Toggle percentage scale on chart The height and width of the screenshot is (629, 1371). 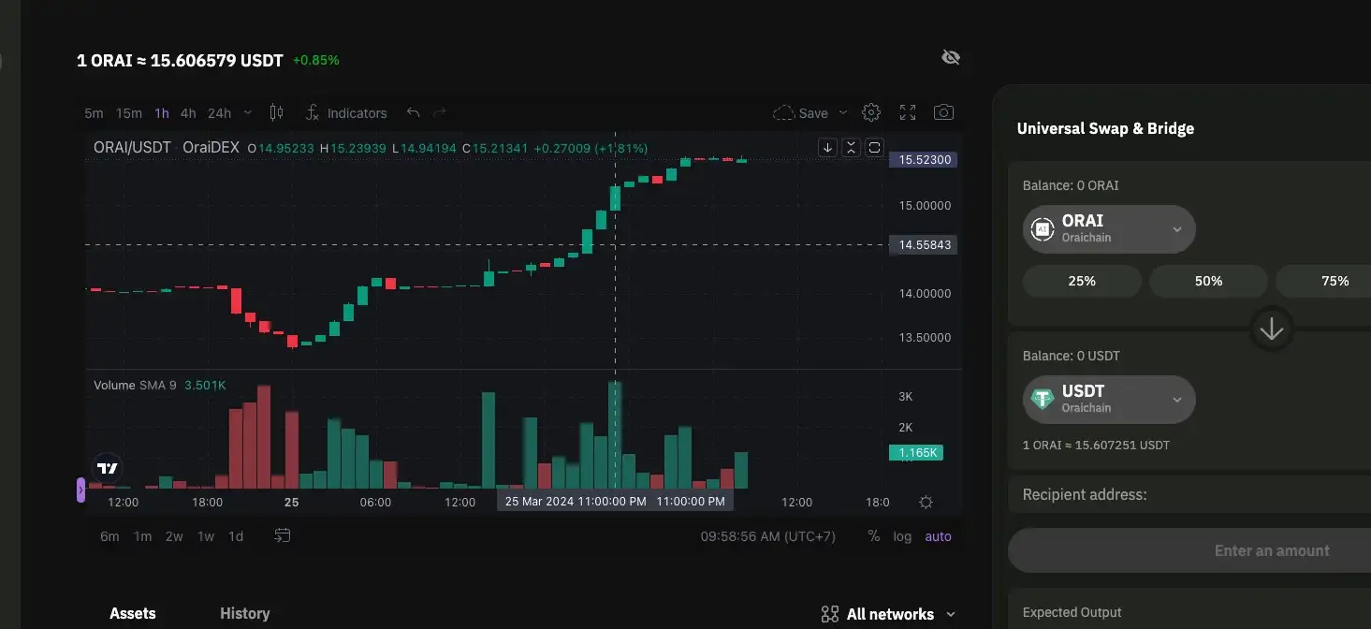tap(873, 536)
